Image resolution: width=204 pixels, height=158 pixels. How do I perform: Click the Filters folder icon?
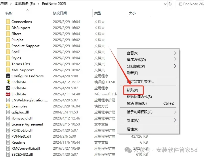(8, 34)
